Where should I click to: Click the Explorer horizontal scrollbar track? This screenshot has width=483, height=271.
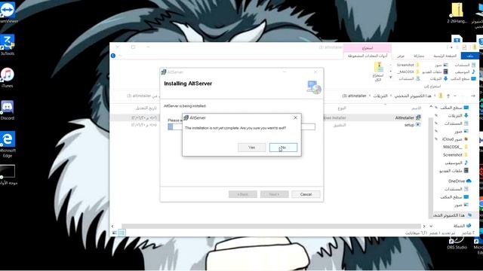[271, 226]
